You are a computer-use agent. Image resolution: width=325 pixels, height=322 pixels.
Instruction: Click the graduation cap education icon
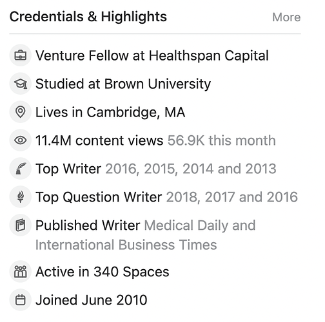point(21,84)
